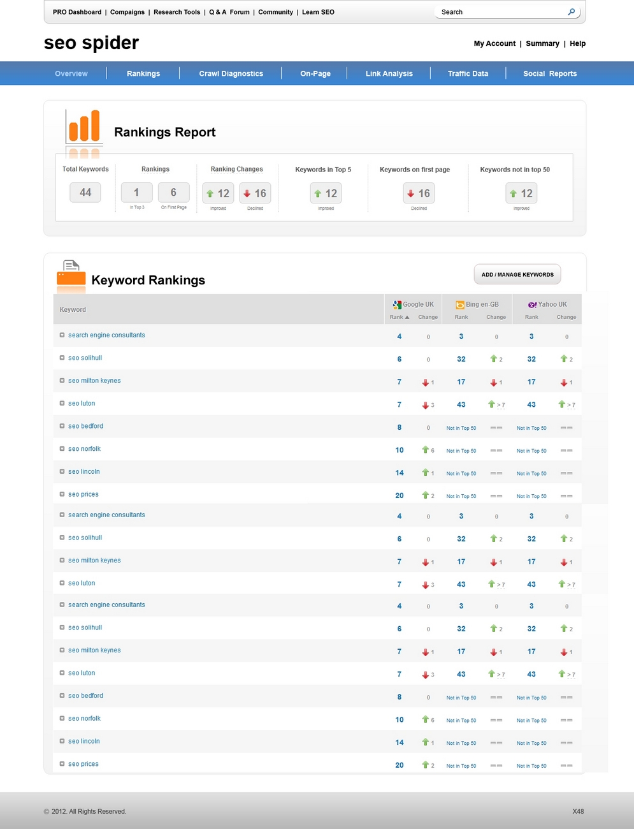Open Research Tools in top menu

(177, 12)
